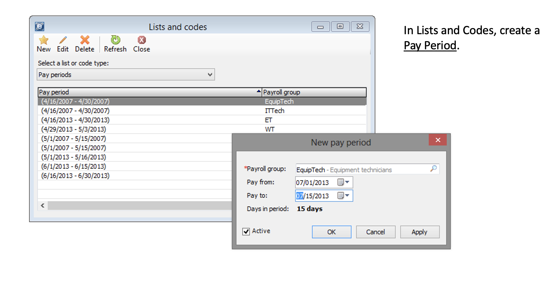
Task: Minimize the Lists and codes window
Action: pyautogui.click(x=320, y=27)
